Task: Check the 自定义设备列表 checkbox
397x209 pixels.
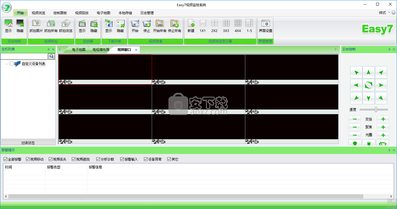Action: click(11, 64)
